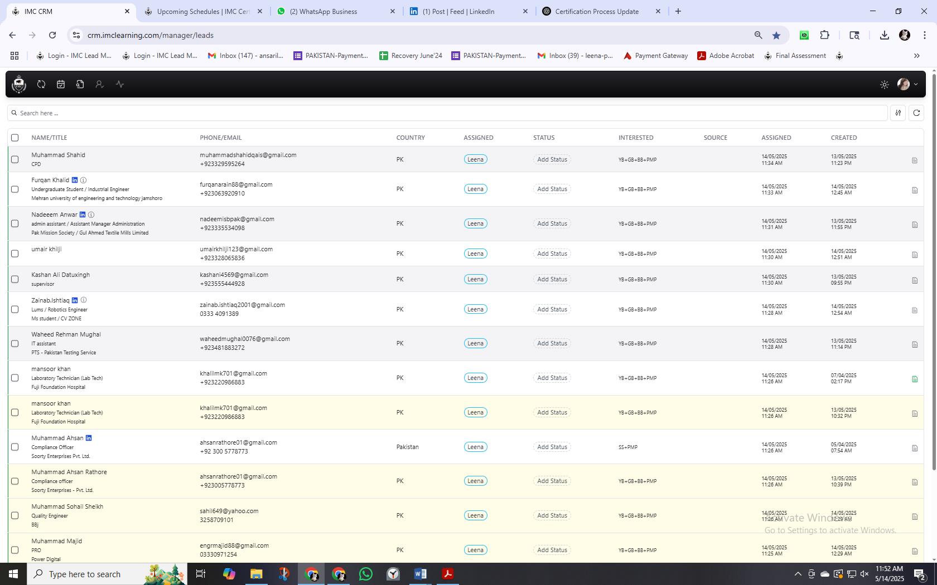
Task: Click Add Status for Muhammad Shahid
Action: 552,159
